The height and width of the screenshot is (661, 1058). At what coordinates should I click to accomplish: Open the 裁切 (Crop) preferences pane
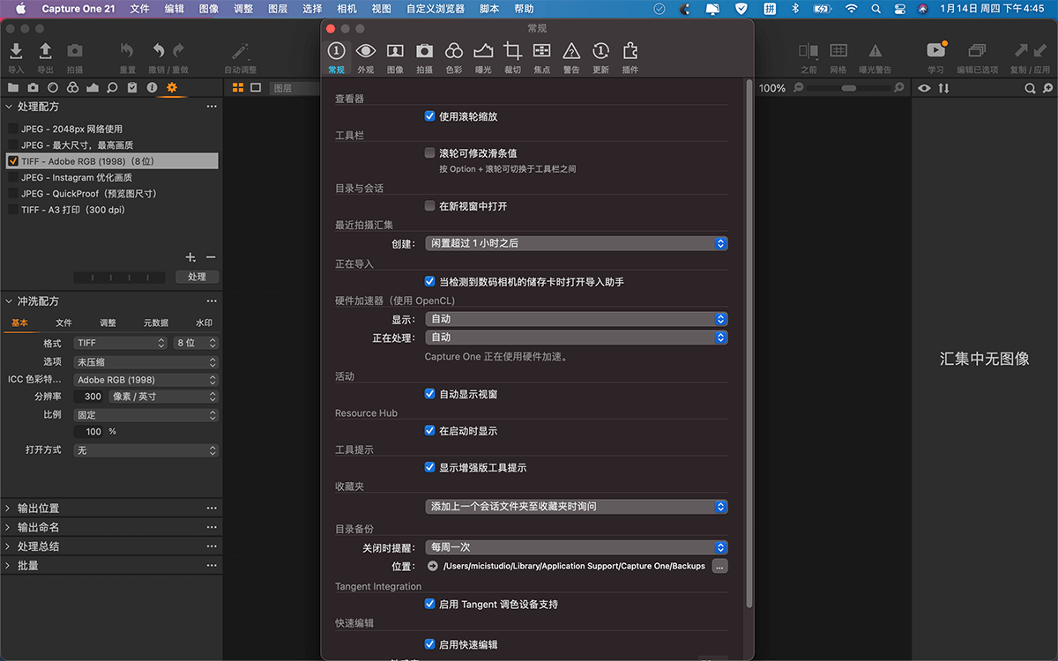(512, 57)
